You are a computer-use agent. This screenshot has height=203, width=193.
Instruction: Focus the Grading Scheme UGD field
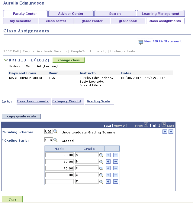coord(49,131)
